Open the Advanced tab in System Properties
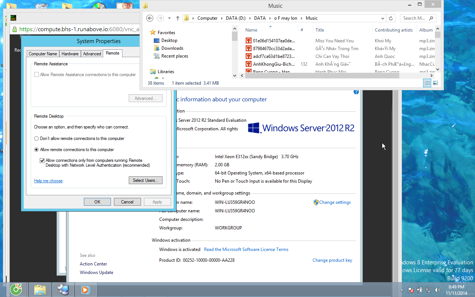 point(92,54)
